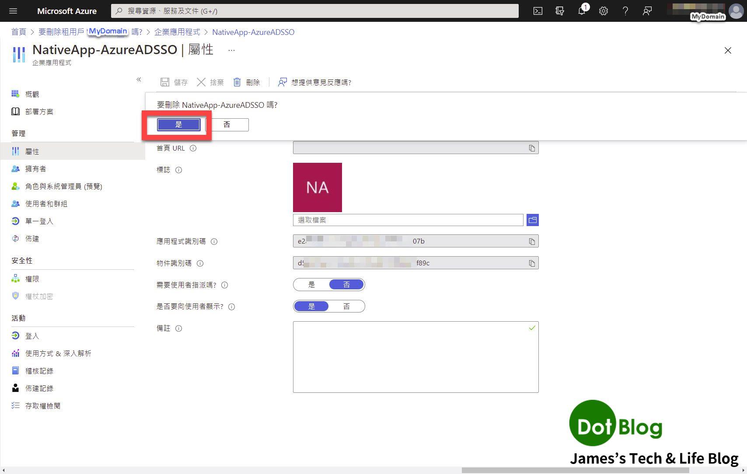Open the 企業應用程式 breadcrumb
The width and height of the screenshot is (747, 474).
[x=177, y=32]
